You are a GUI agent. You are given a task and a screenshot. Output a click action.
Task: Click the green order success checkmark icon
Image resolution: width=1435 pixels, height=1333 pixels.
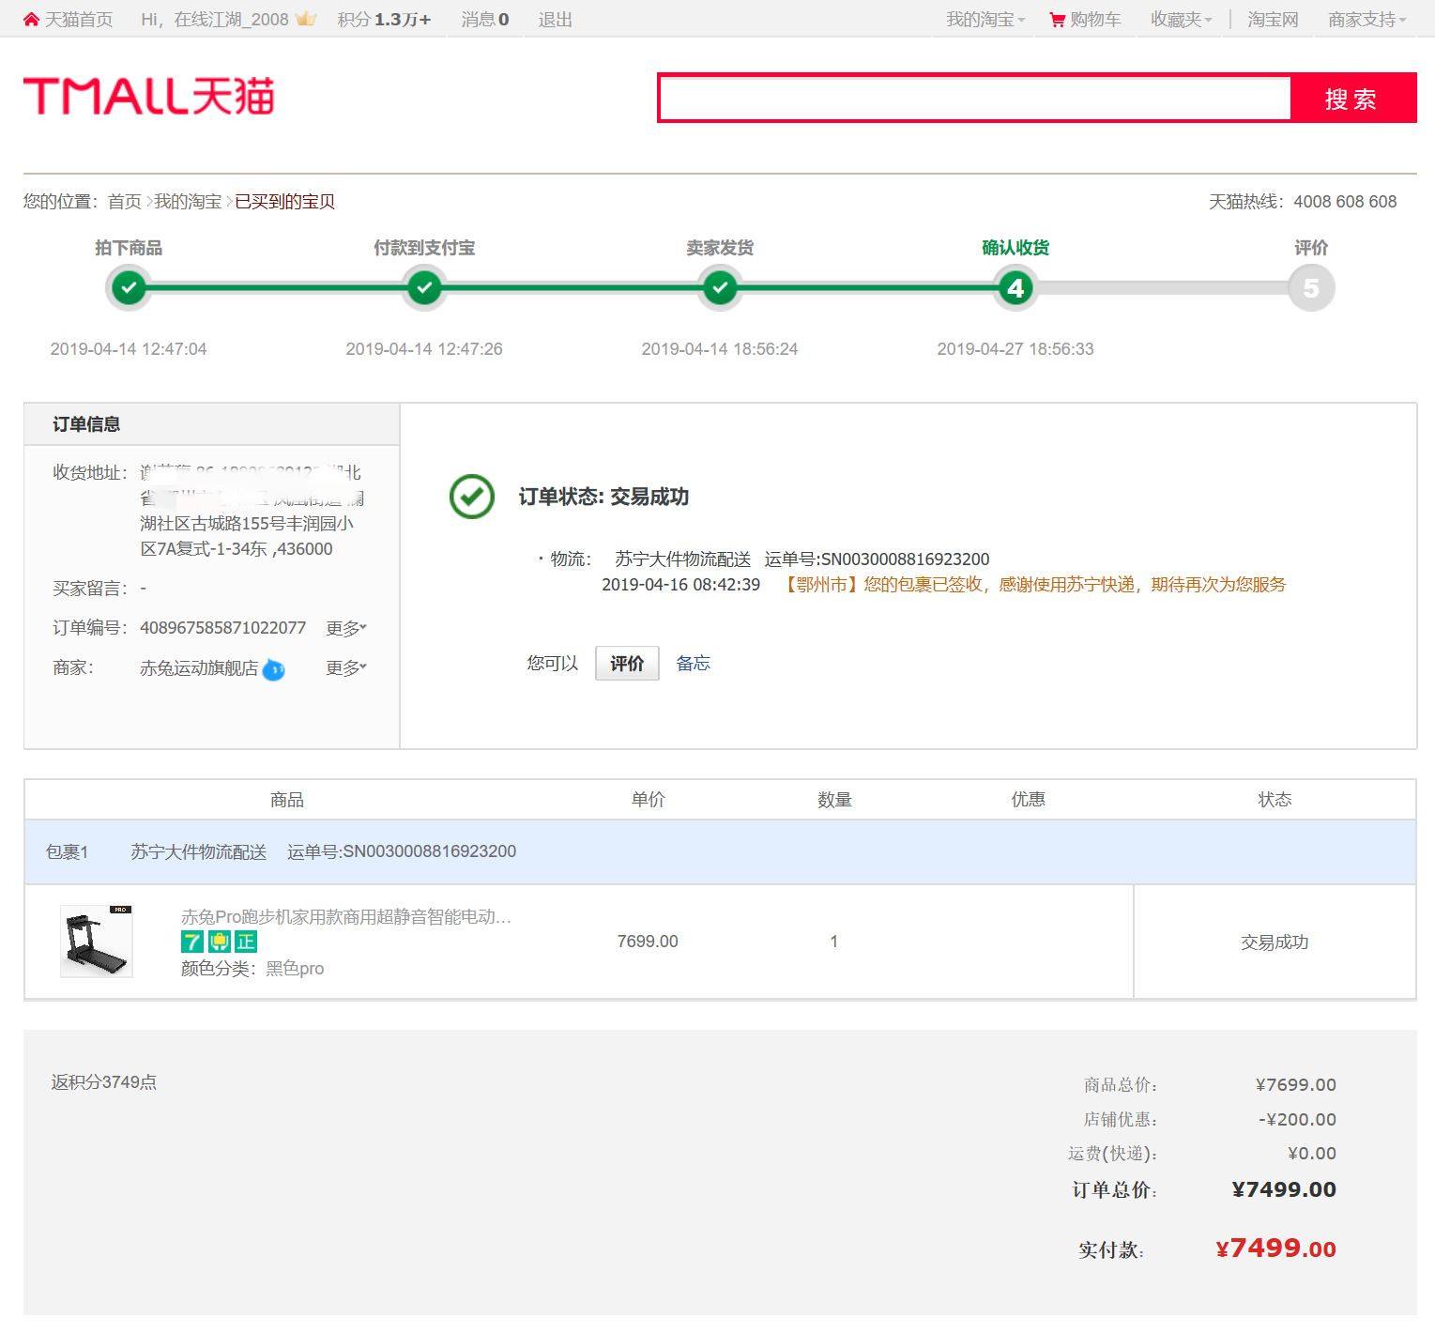point(472,497)
